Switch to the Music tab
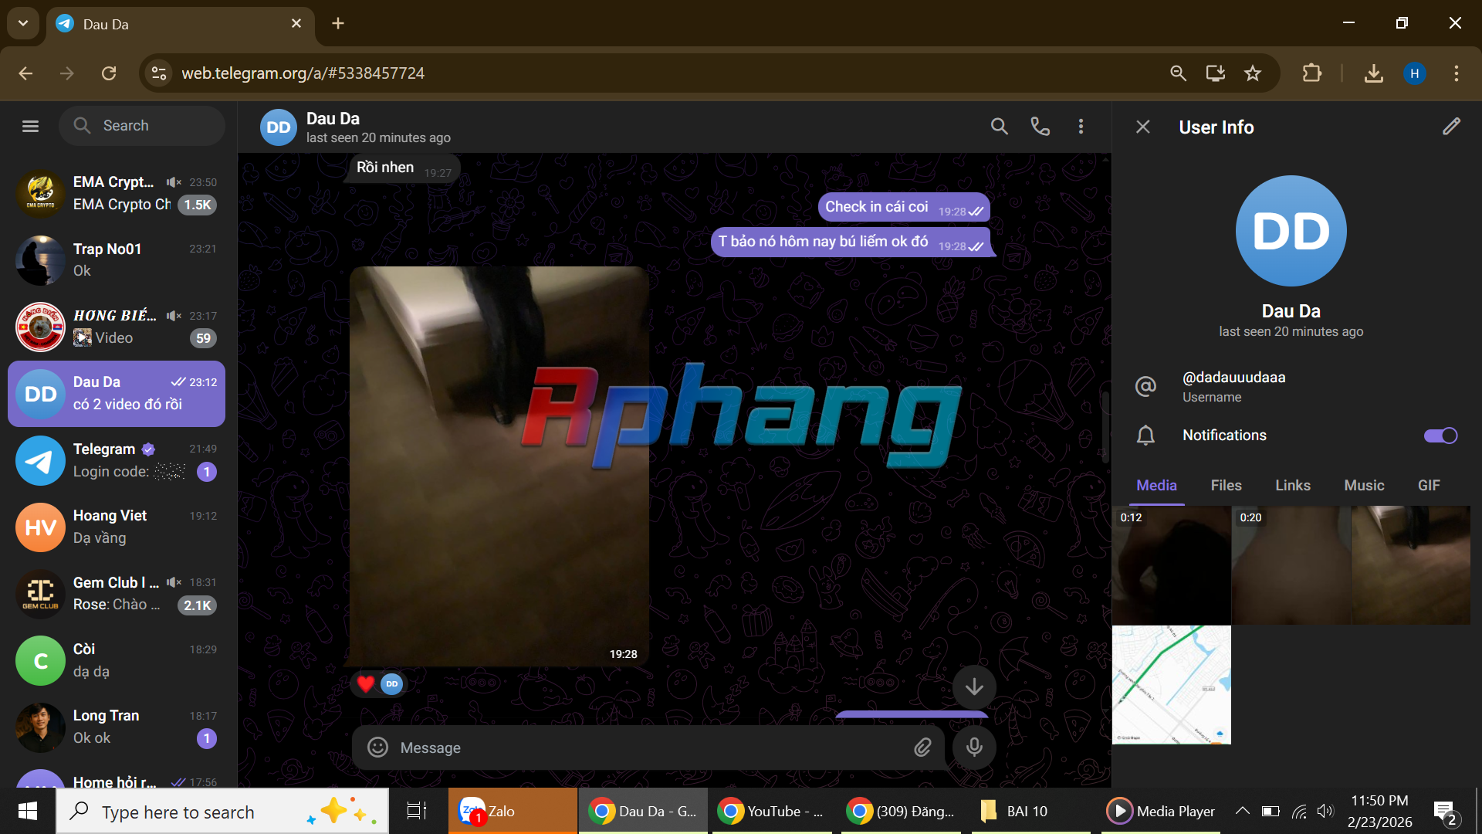The height and width of the screenshot is (834, 1482). pos(1364,485)
